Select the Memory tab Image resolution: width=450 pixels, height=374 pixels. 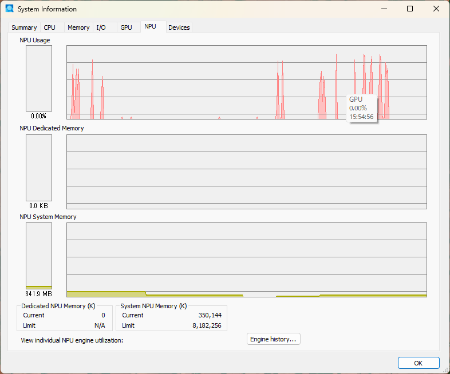(78, 27)
